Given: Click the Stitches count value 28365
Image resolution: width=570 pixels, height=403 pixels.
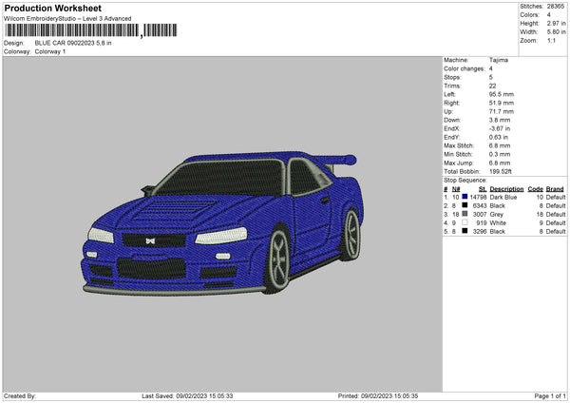Looking at the screenshot, I should coord(557,5).
